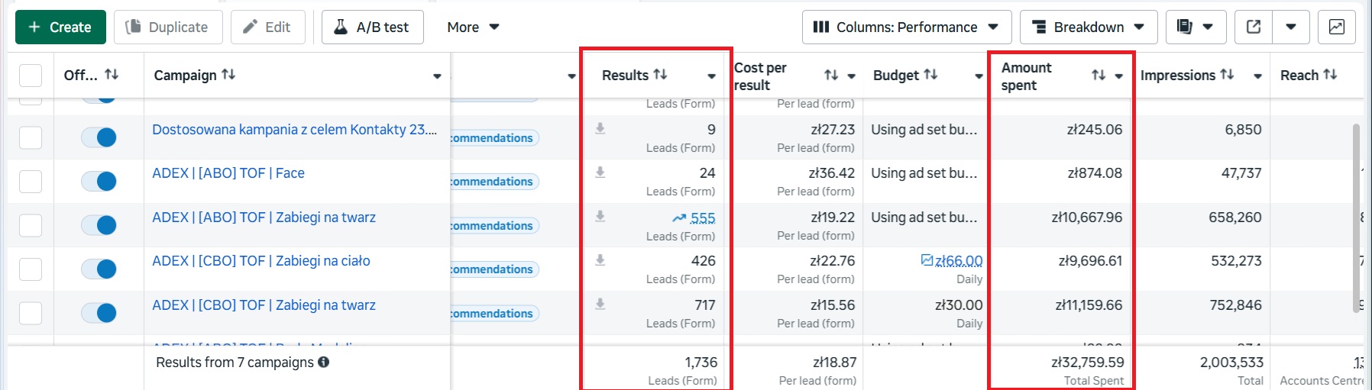Click the export table data icon
Image resolution: width=1372 pixels, height=390 pixels.
pyautogui.click(x=1254, y=27)
